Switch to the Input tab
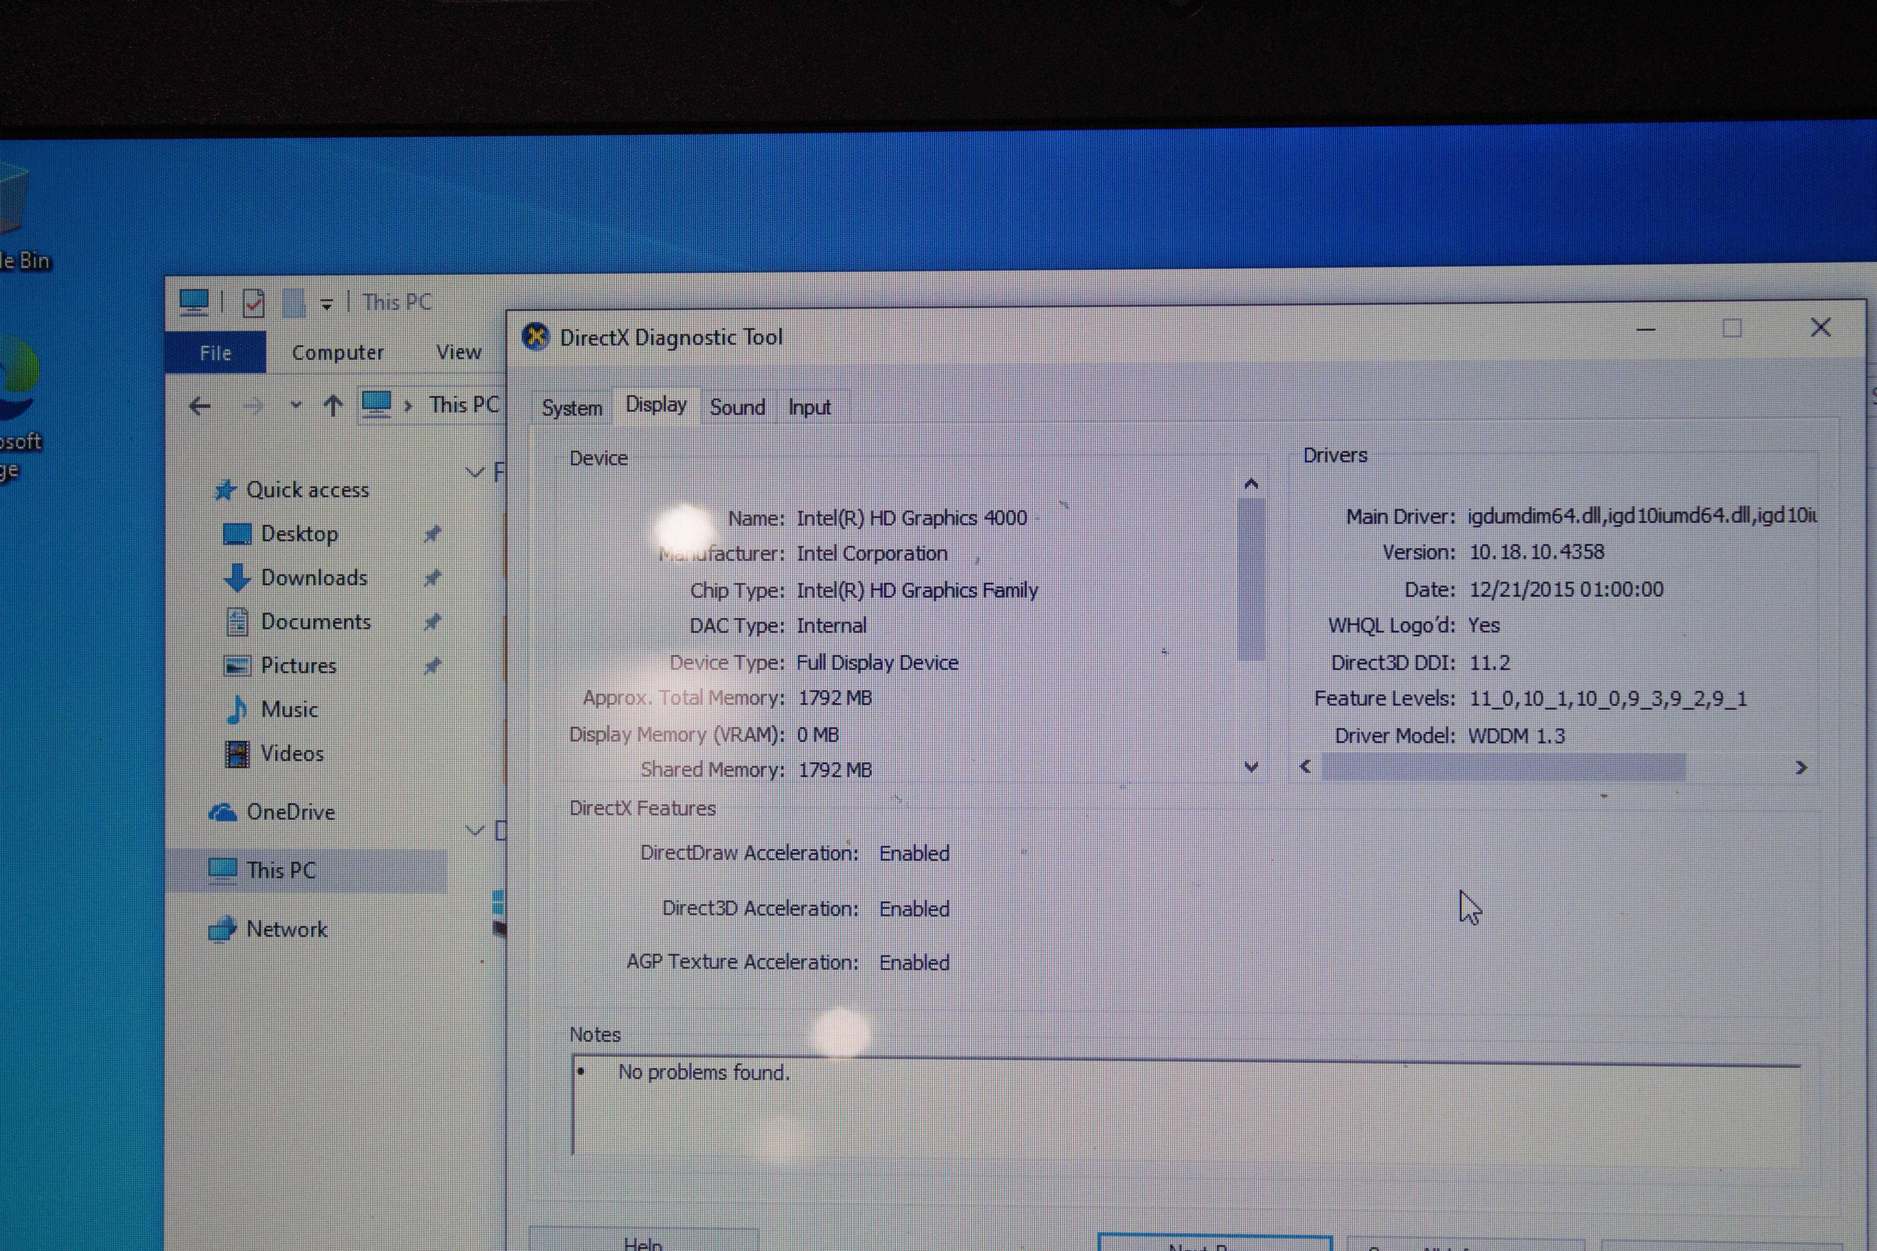The image size is (1877, 1251). (809, 407)
